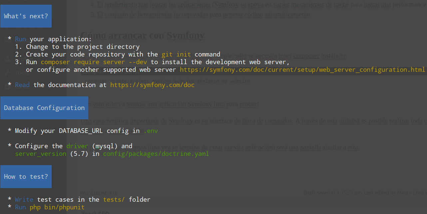Follow the symfony.com/doc link

(152, 85)
